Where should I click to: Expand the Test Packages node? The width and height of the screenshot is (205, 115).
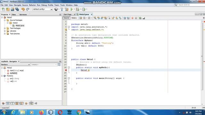pyautogui.click(x=5, y=28)
